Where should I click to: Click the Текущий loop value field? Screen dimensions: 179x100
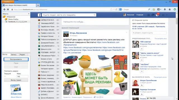[10, 77]
